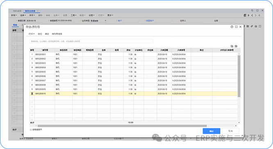Go to the next record arrow
273x149 pixels.
255,15
